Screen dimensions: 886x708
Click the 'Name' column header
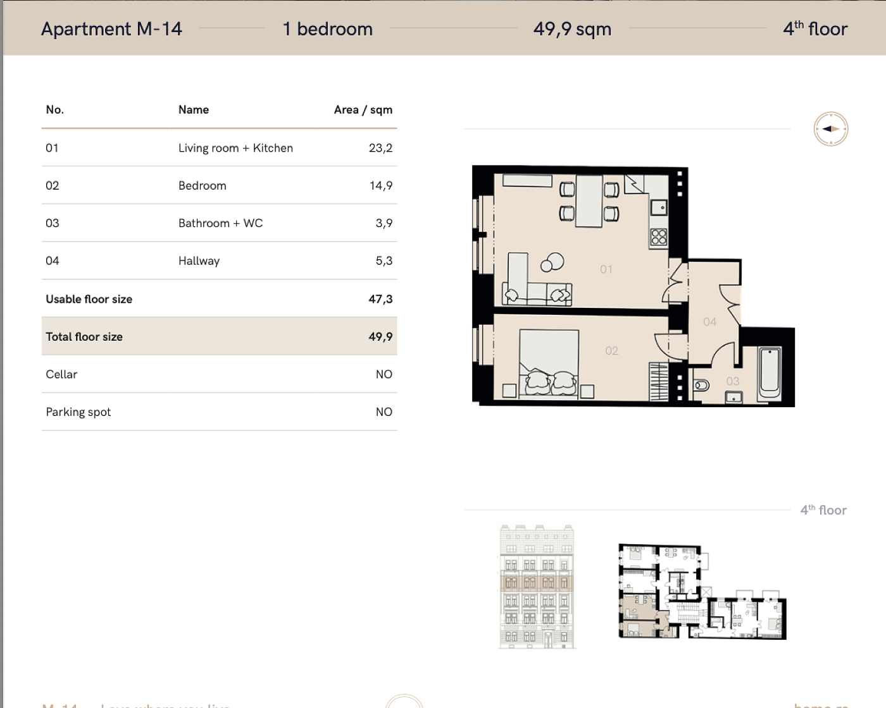[194, 109]
